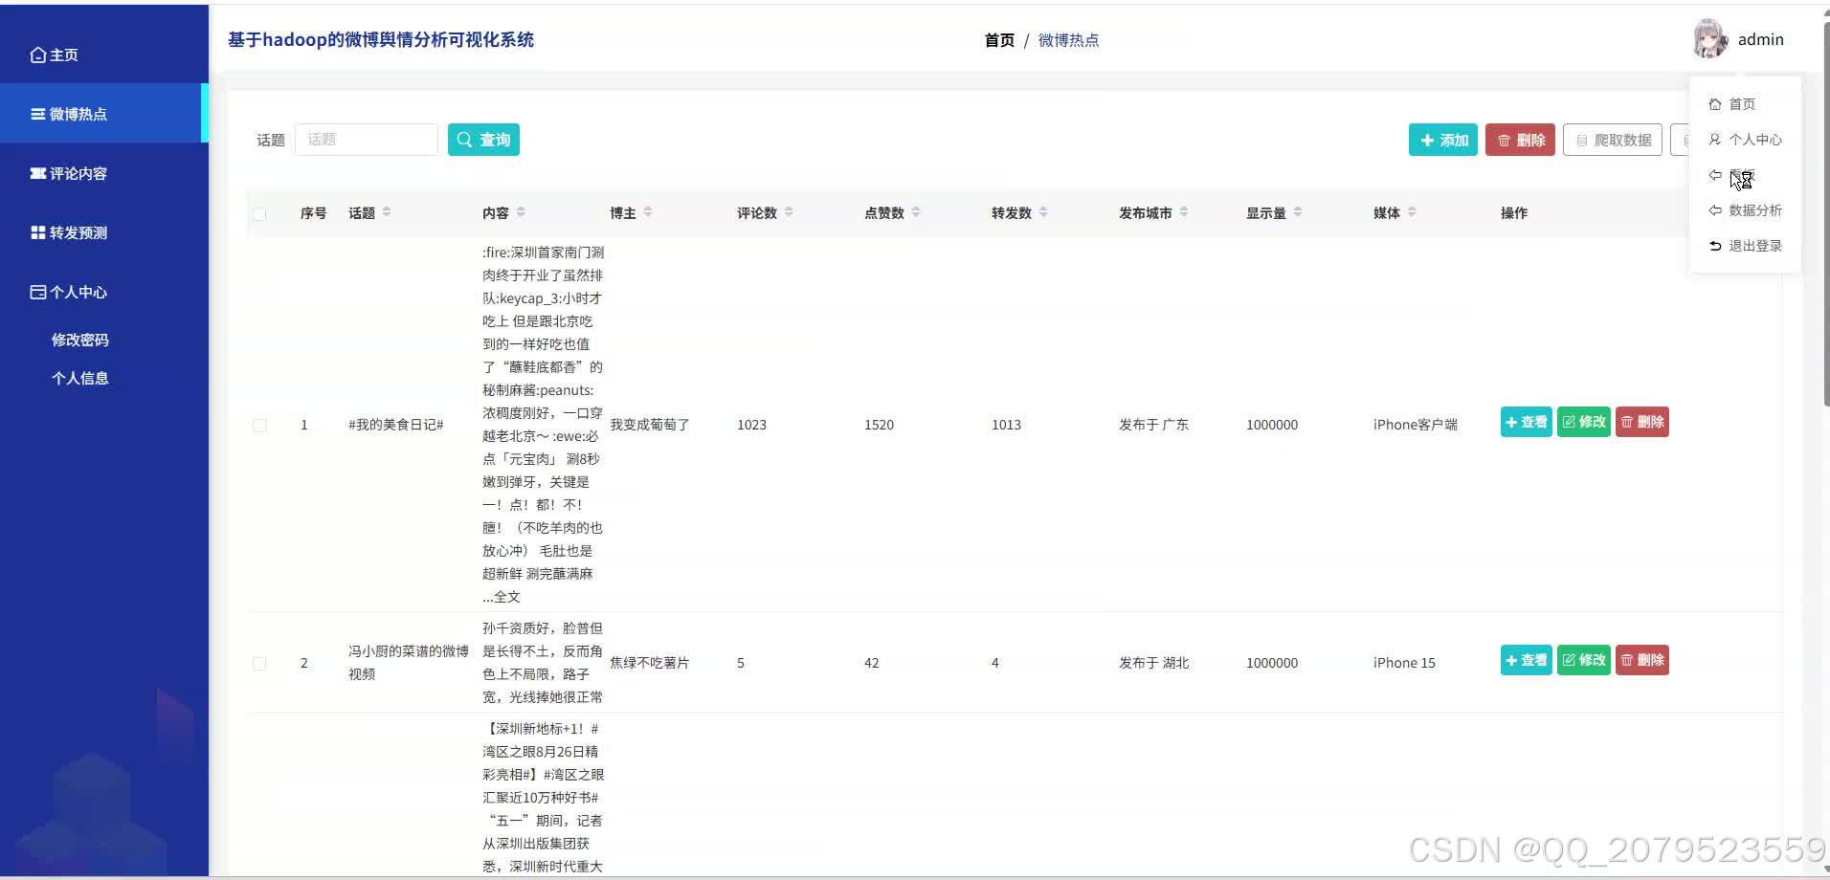Click the 添加 button
This screenshot has height=880, width=1830.
(1443, 140)
